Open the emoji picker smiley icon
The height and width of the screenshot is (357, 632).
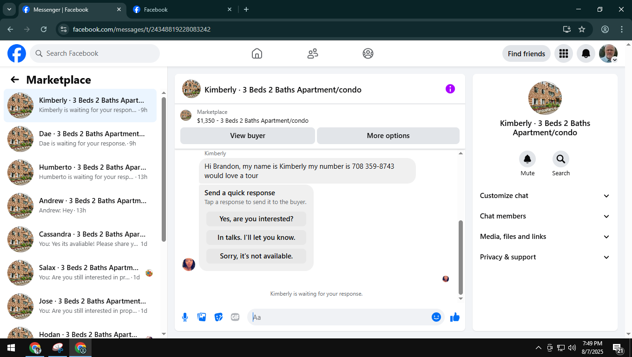pos(436,317)
